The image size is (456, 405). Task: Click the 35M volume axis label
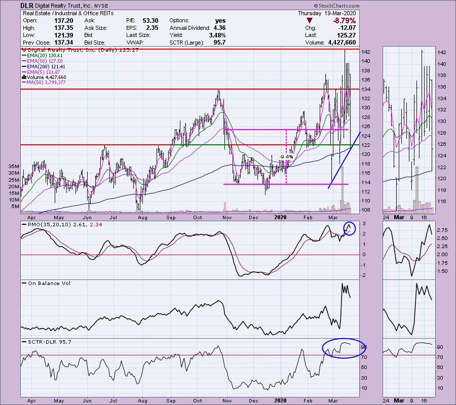[x=14, y=167]
